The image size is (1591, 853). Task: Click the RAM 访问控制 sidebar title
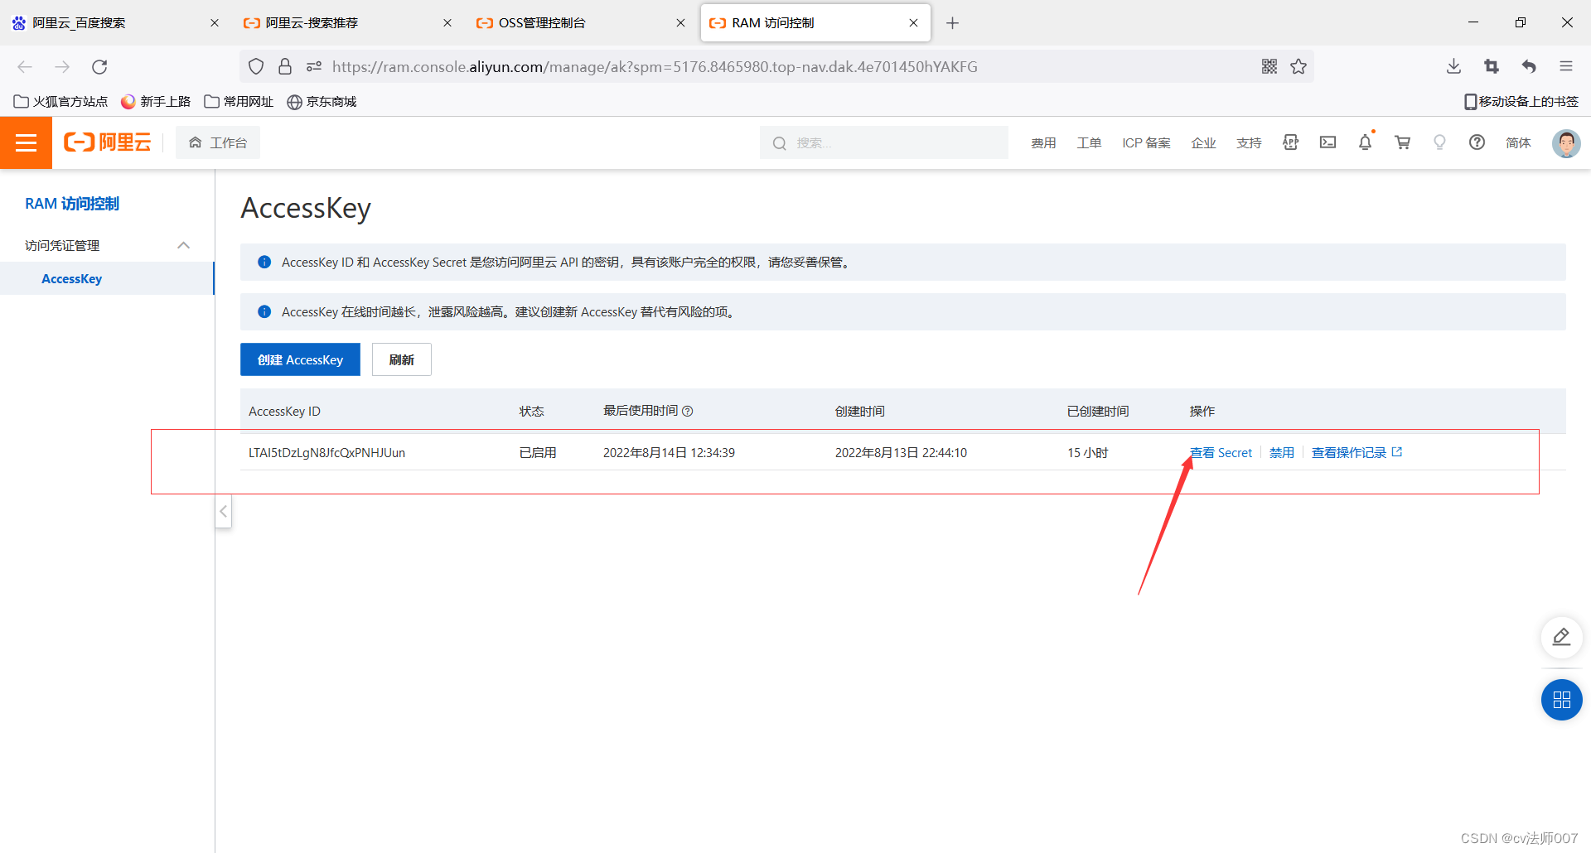(x=72, y=204)
